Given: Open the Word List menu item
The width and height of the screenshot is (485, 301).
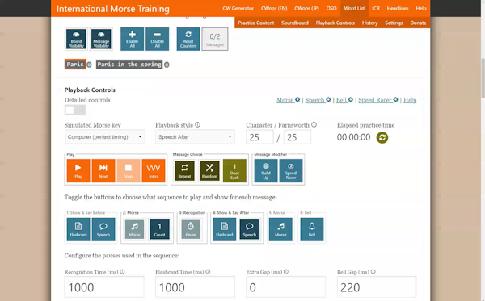Looking at the screenshot, I should click(354, 8).
